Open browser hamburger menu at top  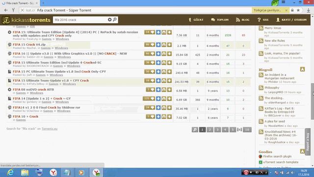pyautogui.click(x=284, y=2)
